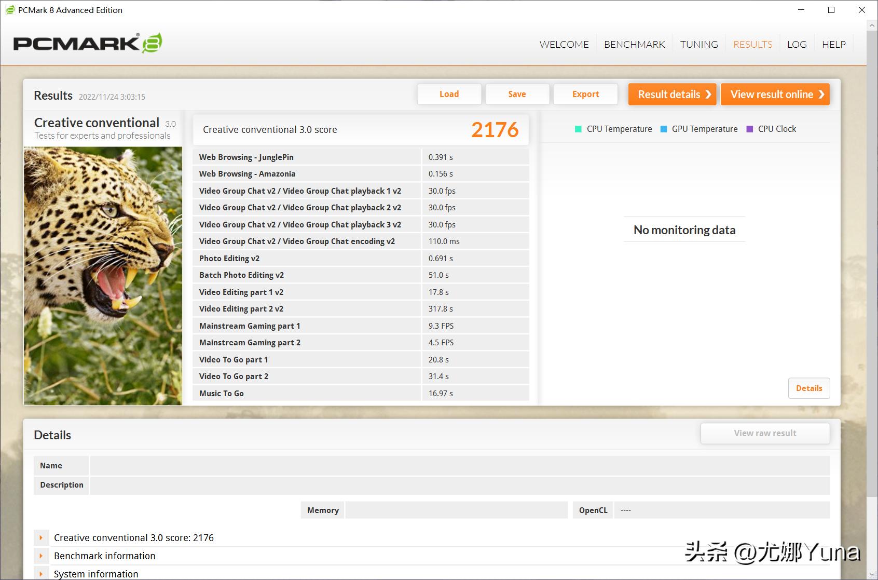View result online
Image resolution: width=878 pixels, height=580 pixels.
pos(775,95)
